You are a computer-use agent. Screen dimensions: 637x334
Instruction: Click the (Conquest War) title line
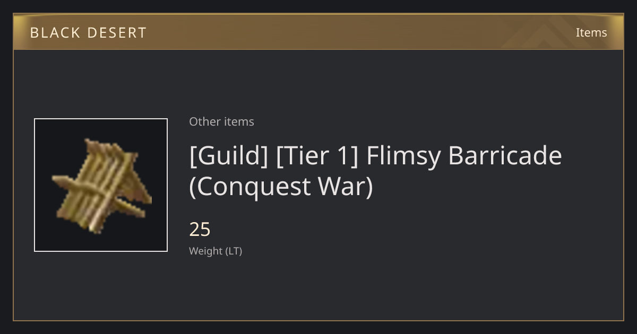[281, 187]
